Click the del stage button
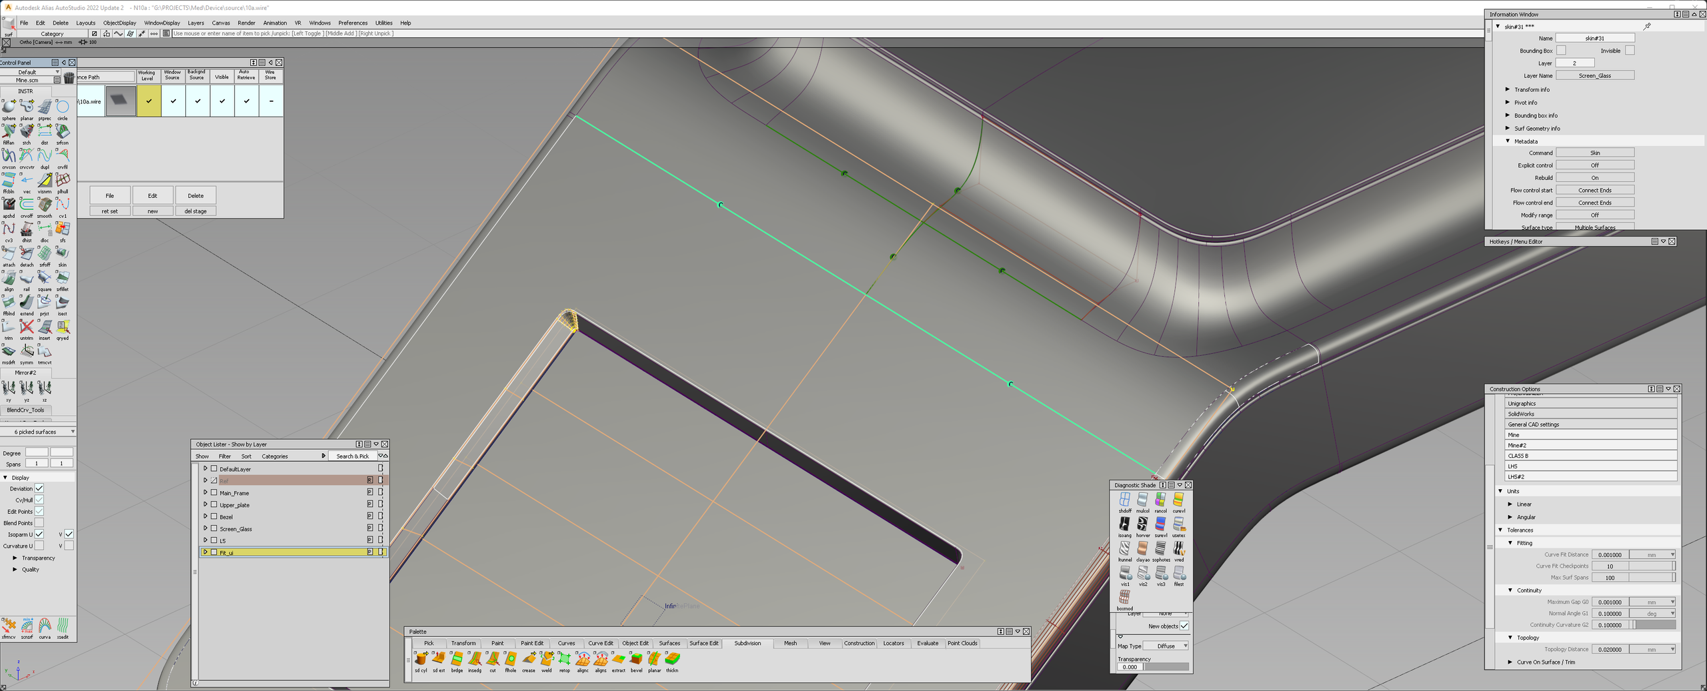1707x691 pixels. (x=195, y=211)
